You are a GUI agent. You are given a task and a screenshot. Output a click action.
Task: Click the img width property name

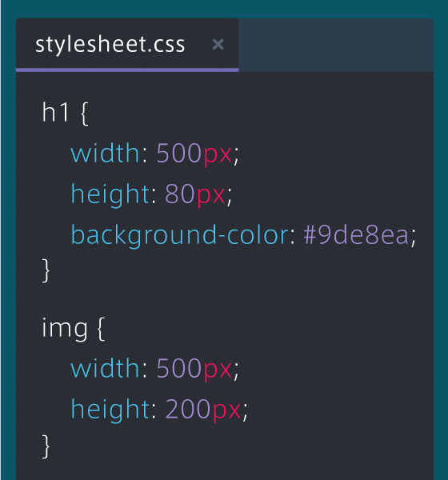(x=106, y=368)
